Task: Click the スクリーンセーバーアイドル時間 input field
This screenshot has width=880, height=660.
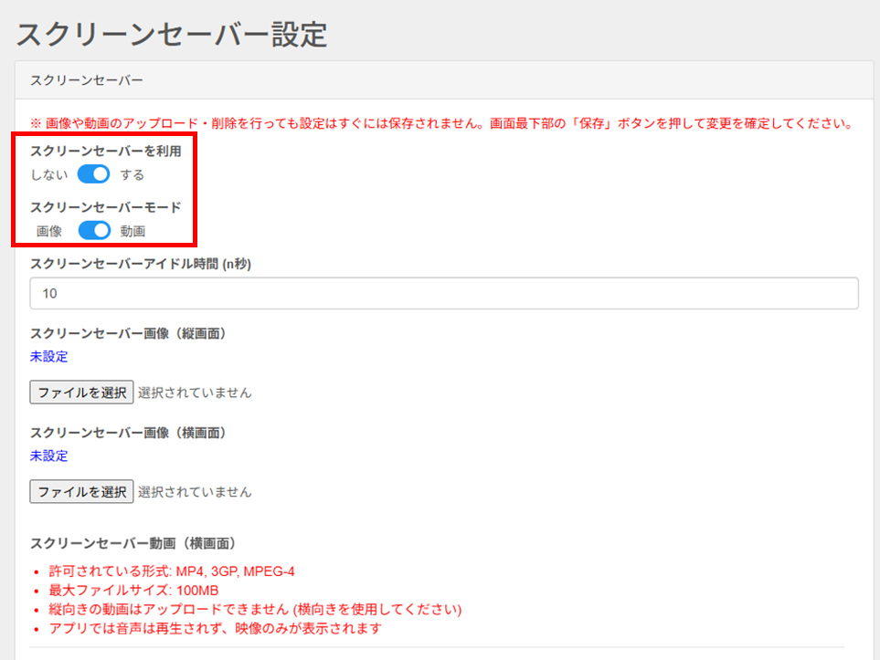Action: click(443, 294)
